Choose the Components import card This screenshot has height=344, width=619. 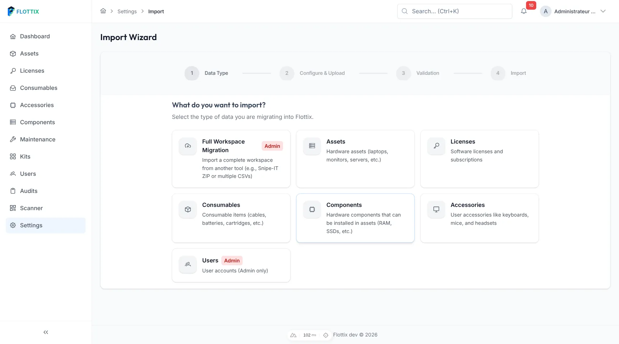coord(355,218)
